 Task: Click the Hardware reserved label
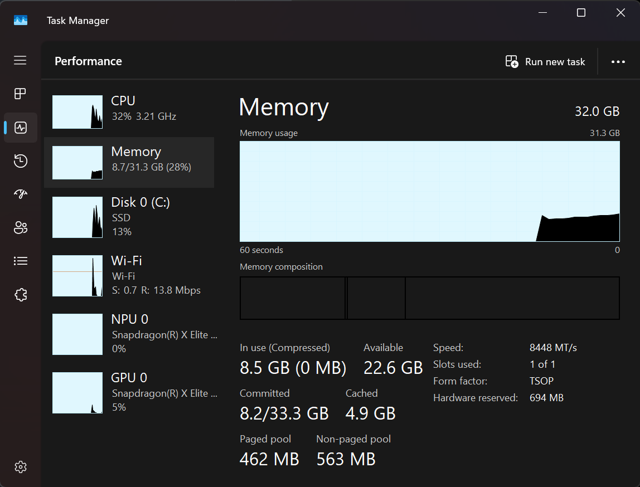476,398
